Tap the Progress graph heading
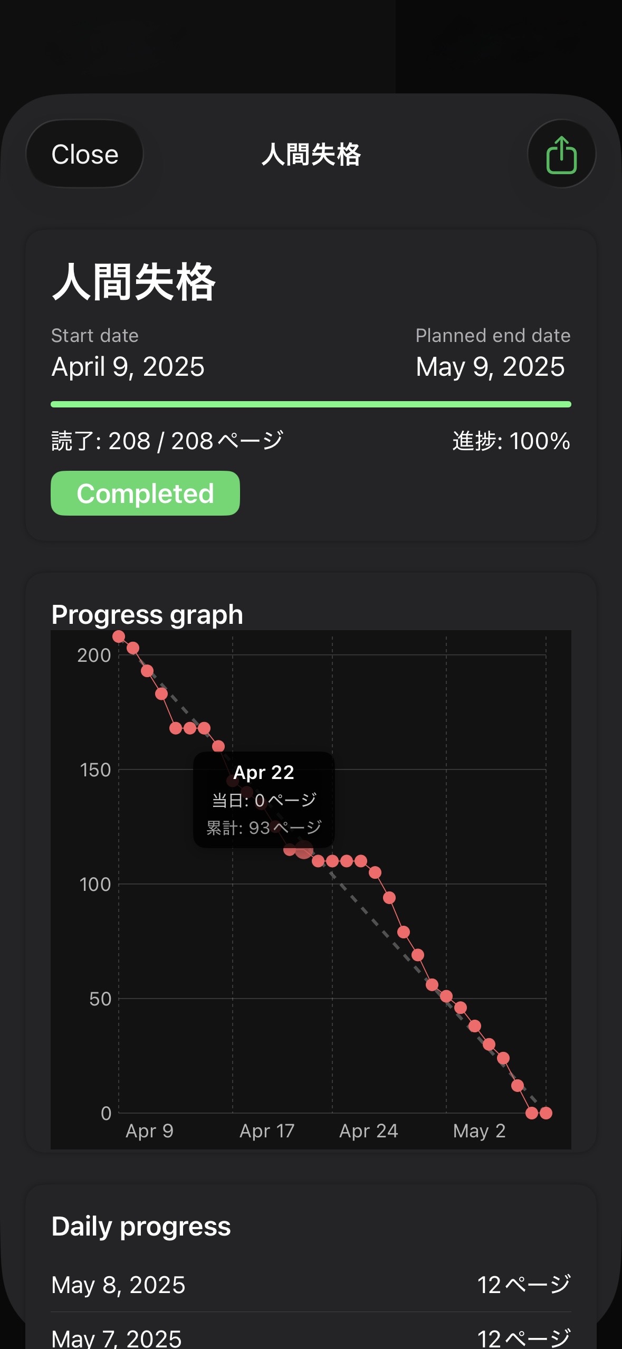 point(147,614)
